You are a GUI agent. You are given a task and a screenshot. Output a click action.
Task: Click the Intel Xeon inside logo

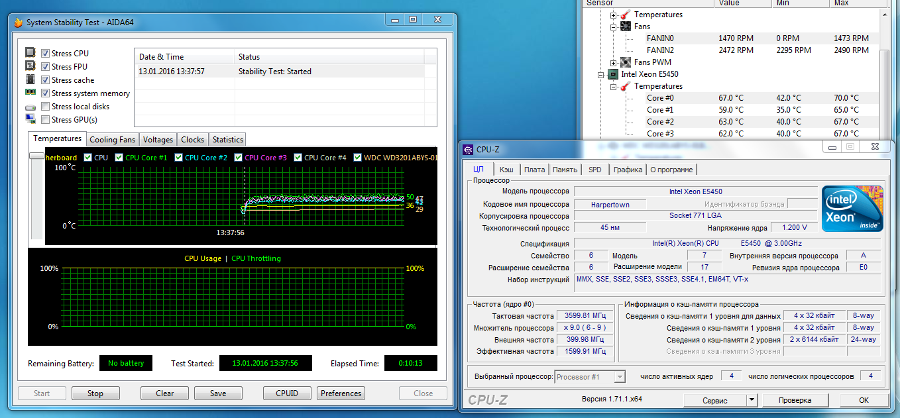[x=852, y=209]
